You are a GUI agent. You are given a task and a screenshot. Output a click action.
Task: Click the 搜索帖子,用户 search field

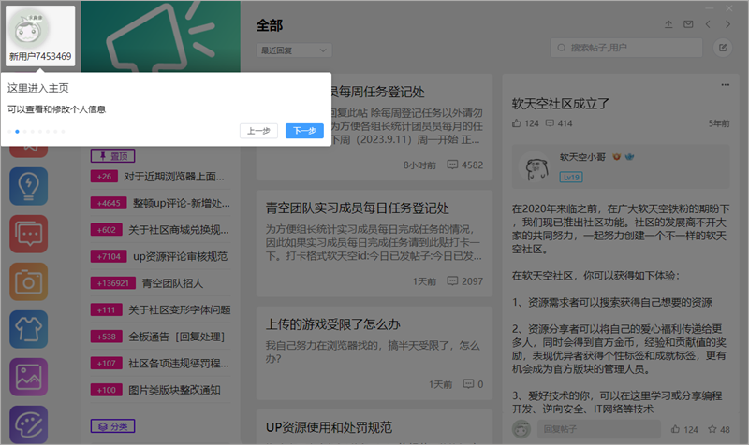626,48
